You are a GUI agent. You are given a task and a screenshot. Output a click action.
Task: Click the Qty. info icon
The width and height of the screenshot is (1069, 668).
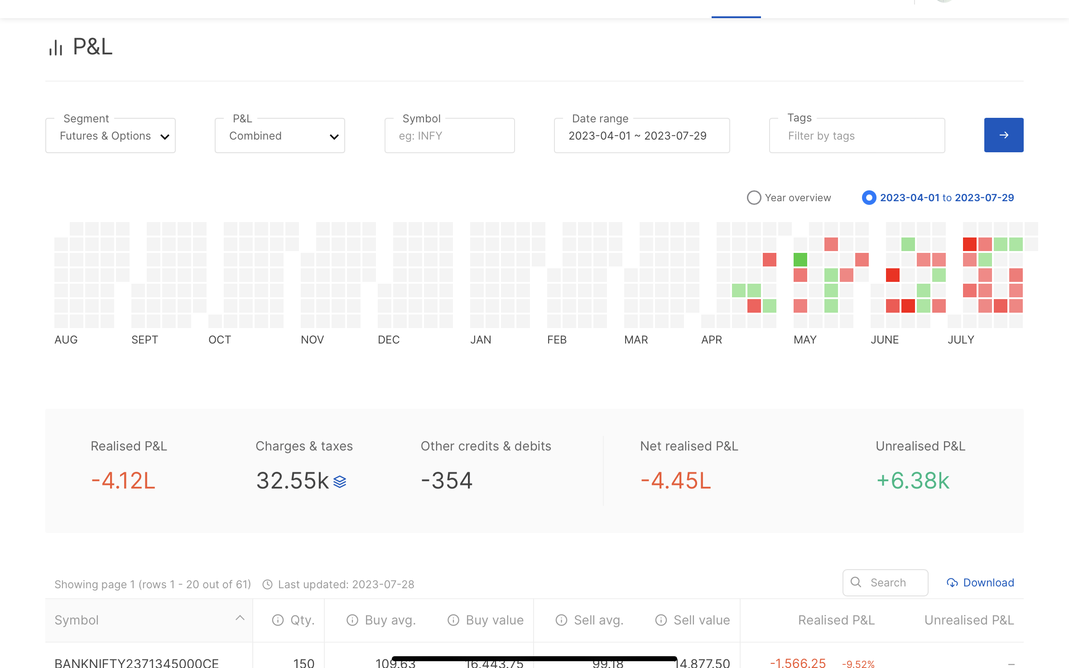point(278,620)
